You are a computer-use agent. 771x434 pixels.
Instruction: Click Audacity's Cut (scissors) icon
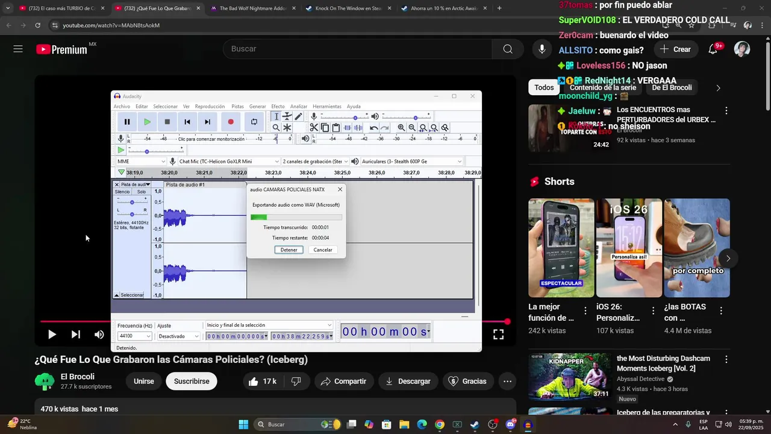(x=314, y=128)
